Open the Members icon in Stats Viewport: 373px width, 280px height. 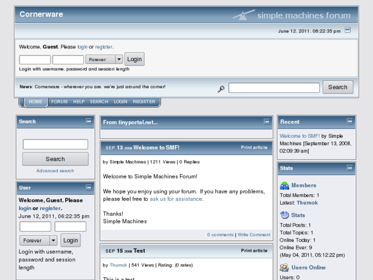[x=284, y=185]
